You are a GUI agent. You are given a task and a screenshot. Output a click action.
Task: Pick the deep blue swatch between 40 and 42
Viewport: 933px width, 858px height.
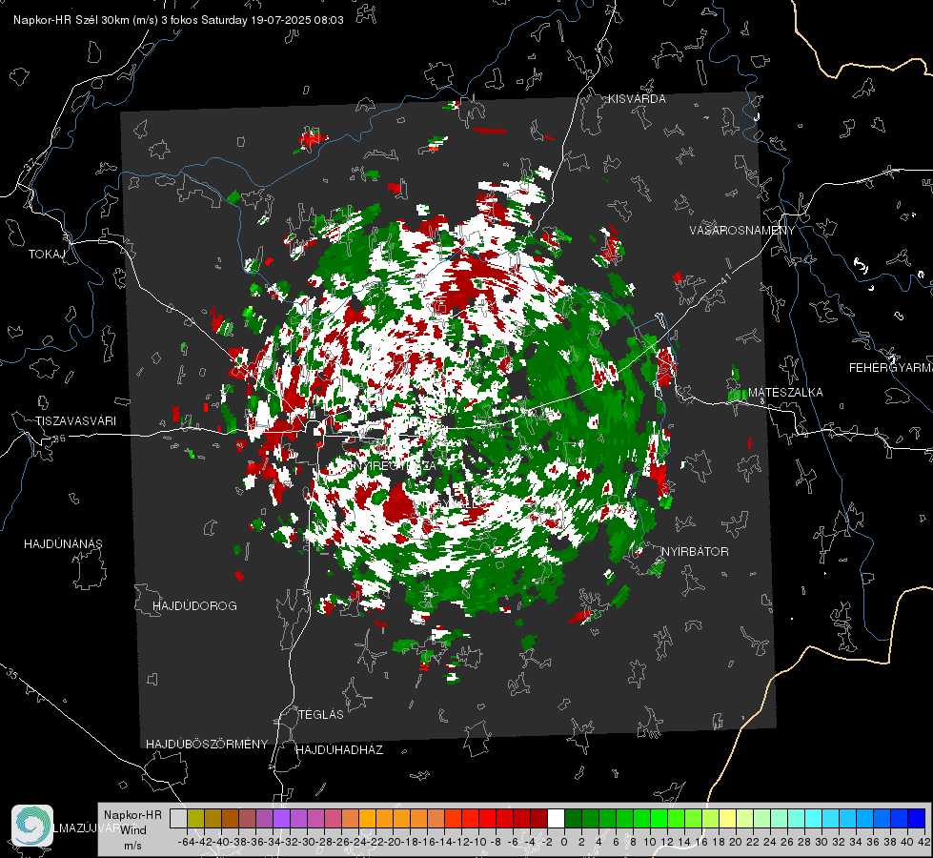click(917, 818)
